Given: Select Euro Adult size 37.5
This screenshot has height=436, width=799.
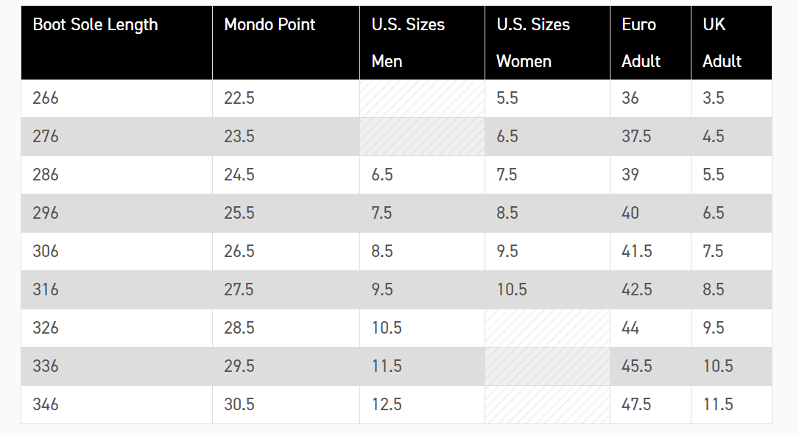Looking at the screenshot, I should coord(636,136).
